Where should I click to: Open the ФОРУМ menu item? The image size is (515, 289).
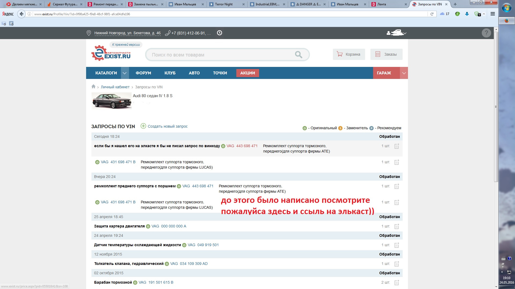point(143,73)
